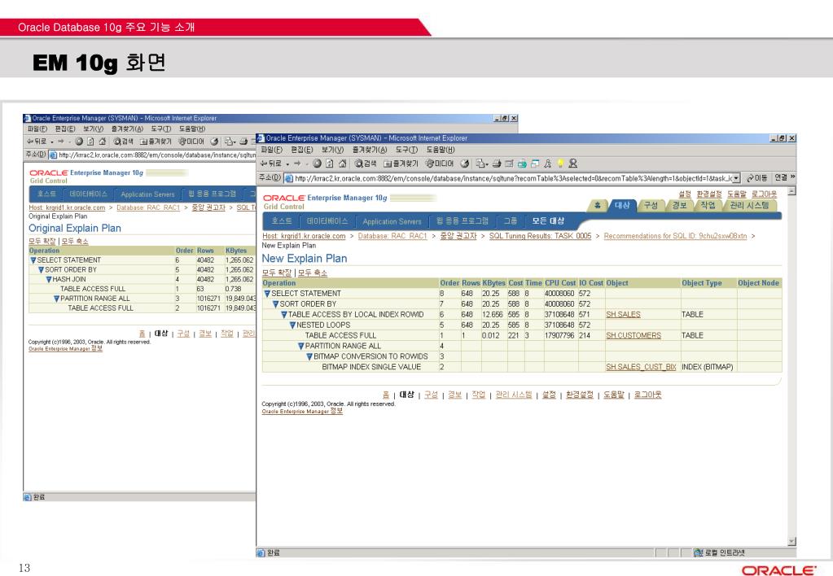Click Media (미디어) in the back IE window toolbar
Screen dimensions: 833x576
(191, 142)
